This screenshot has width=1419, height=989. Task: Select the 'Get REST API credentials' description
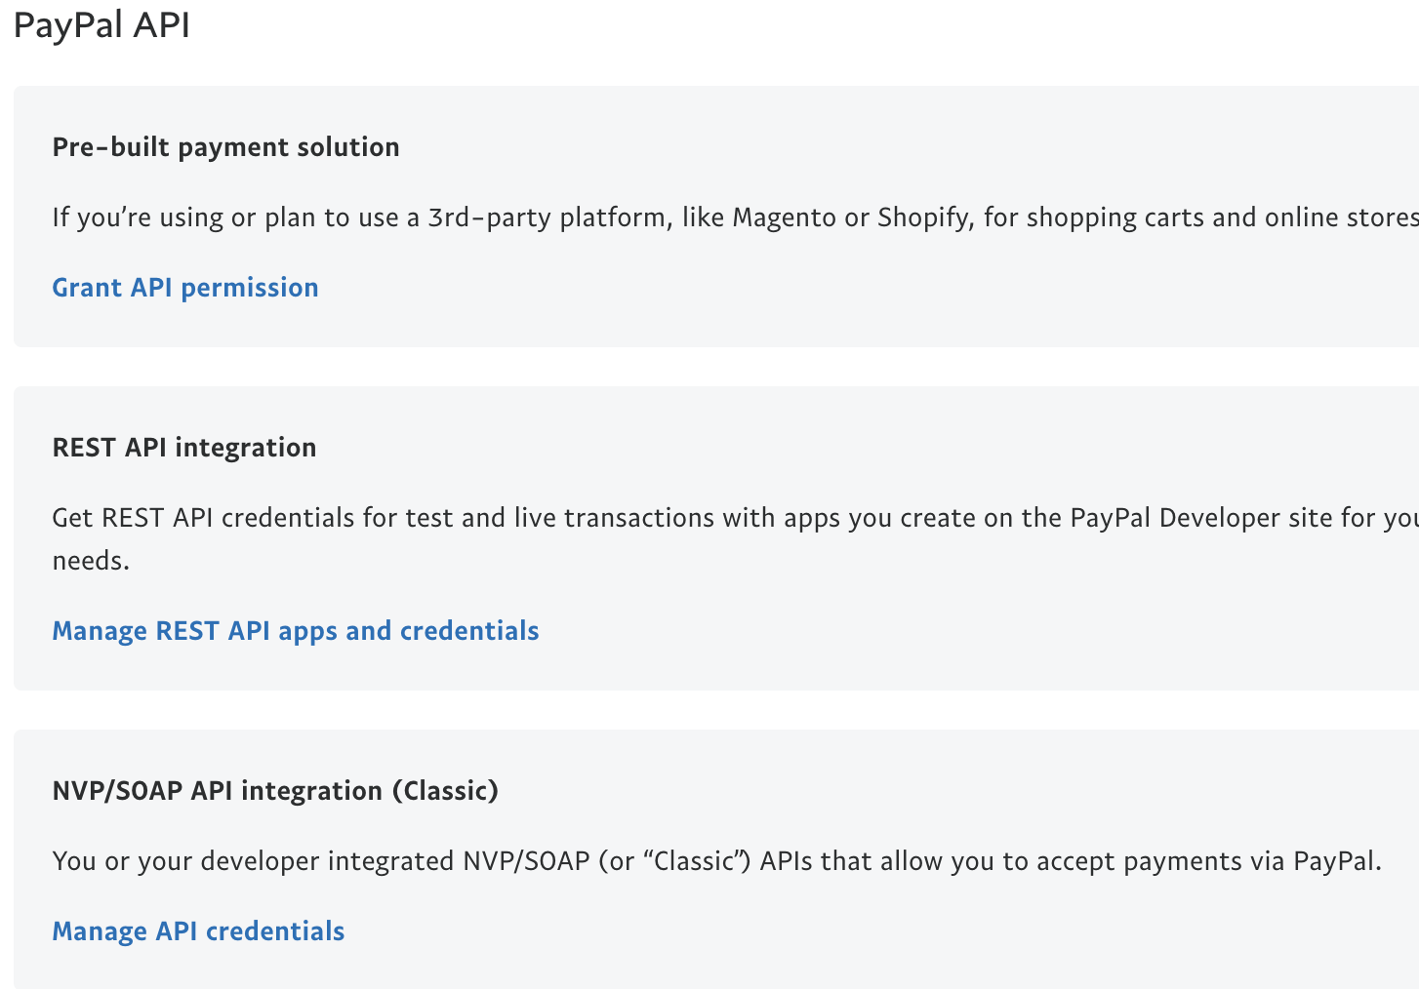735,539
